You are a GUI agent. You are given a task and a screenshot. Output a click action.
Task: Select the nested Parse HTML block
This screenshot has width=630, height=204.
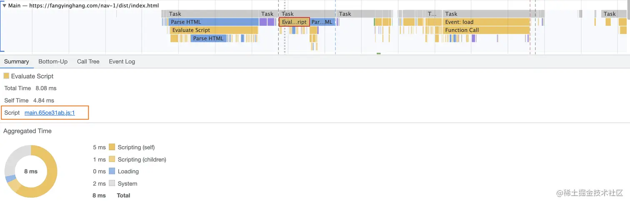(x=208, y=38)
